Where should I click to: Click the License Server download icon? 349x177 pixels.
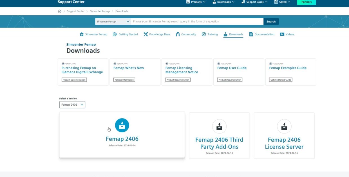click(x=284, y=126)
